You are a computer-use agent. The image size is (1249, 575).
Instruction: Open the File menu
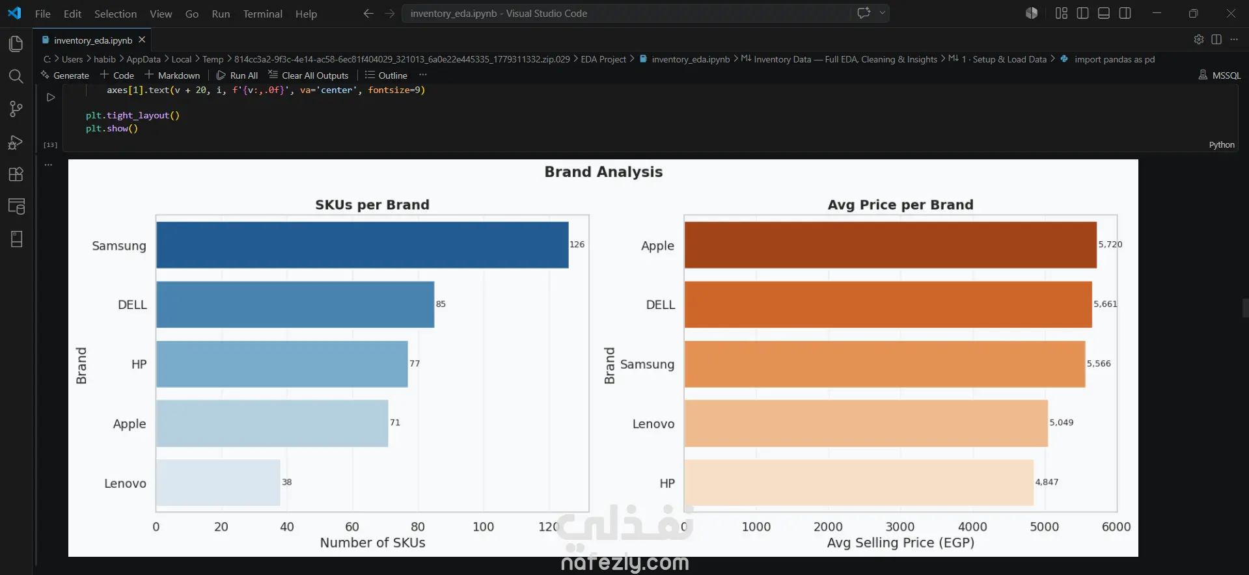(43, 14)
